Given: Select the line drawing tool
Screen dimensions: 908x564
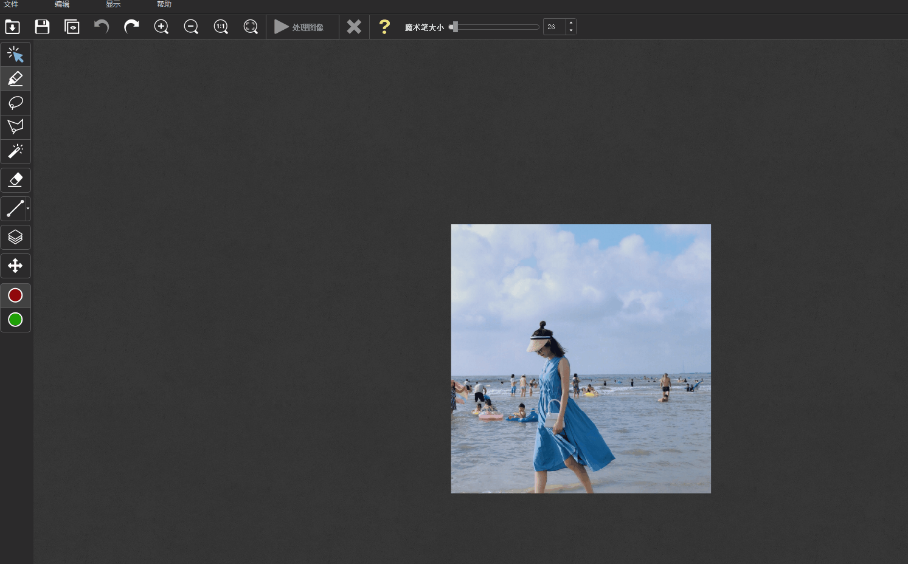Looking at the screenshot, I should pos(14,208).
